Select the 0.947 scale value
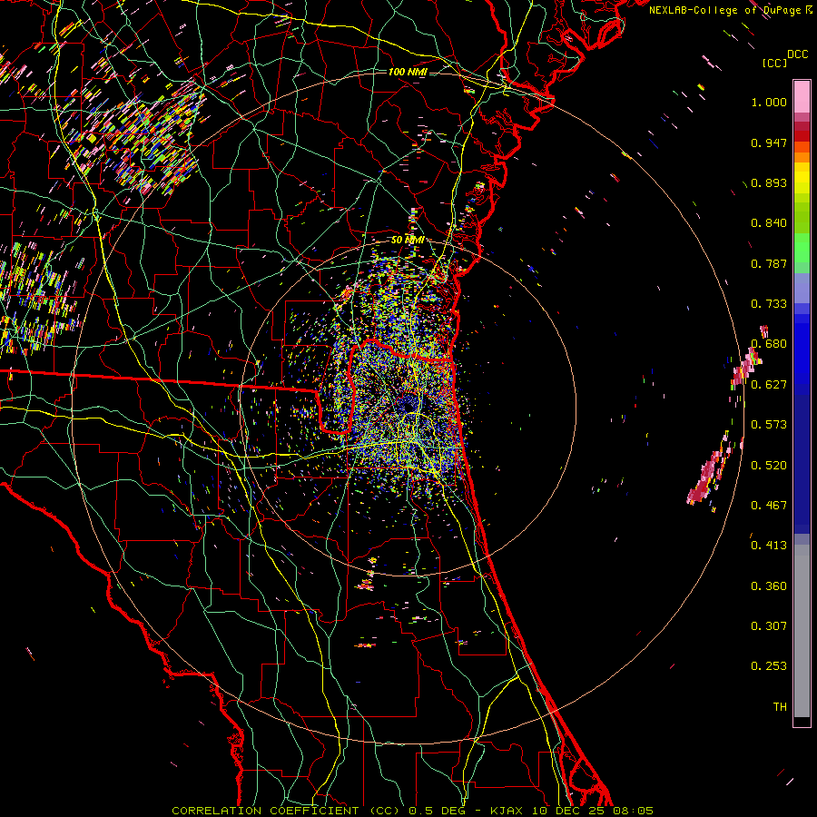 click(769, 143)
